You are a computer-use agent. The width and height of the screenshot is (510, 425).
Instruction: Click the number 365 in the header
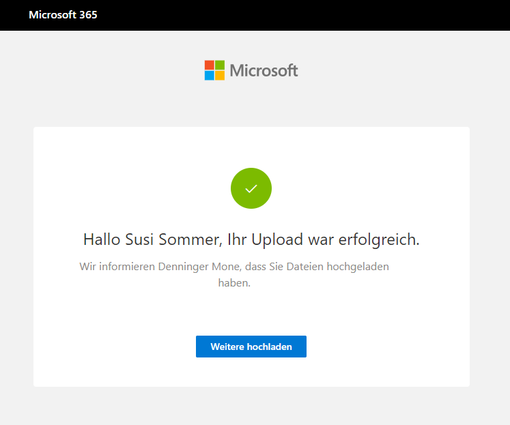[x=88, y=15]
